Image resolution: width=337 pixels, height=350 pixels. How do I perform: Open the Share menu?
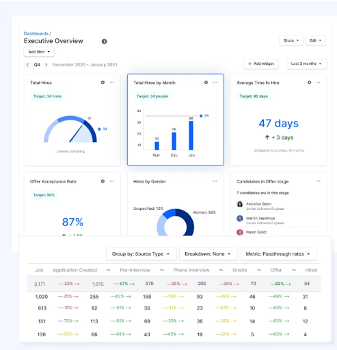click(x=291, y=40)
